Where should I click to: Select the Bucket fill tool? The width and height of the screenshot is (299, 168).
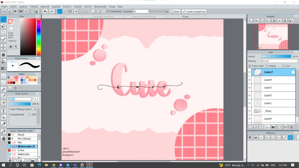click(x=4, y=62)
